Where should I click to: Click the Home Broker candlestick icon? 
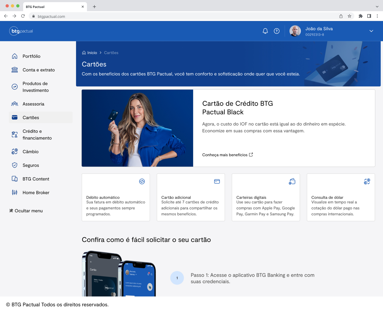click(x=15, y=192)
